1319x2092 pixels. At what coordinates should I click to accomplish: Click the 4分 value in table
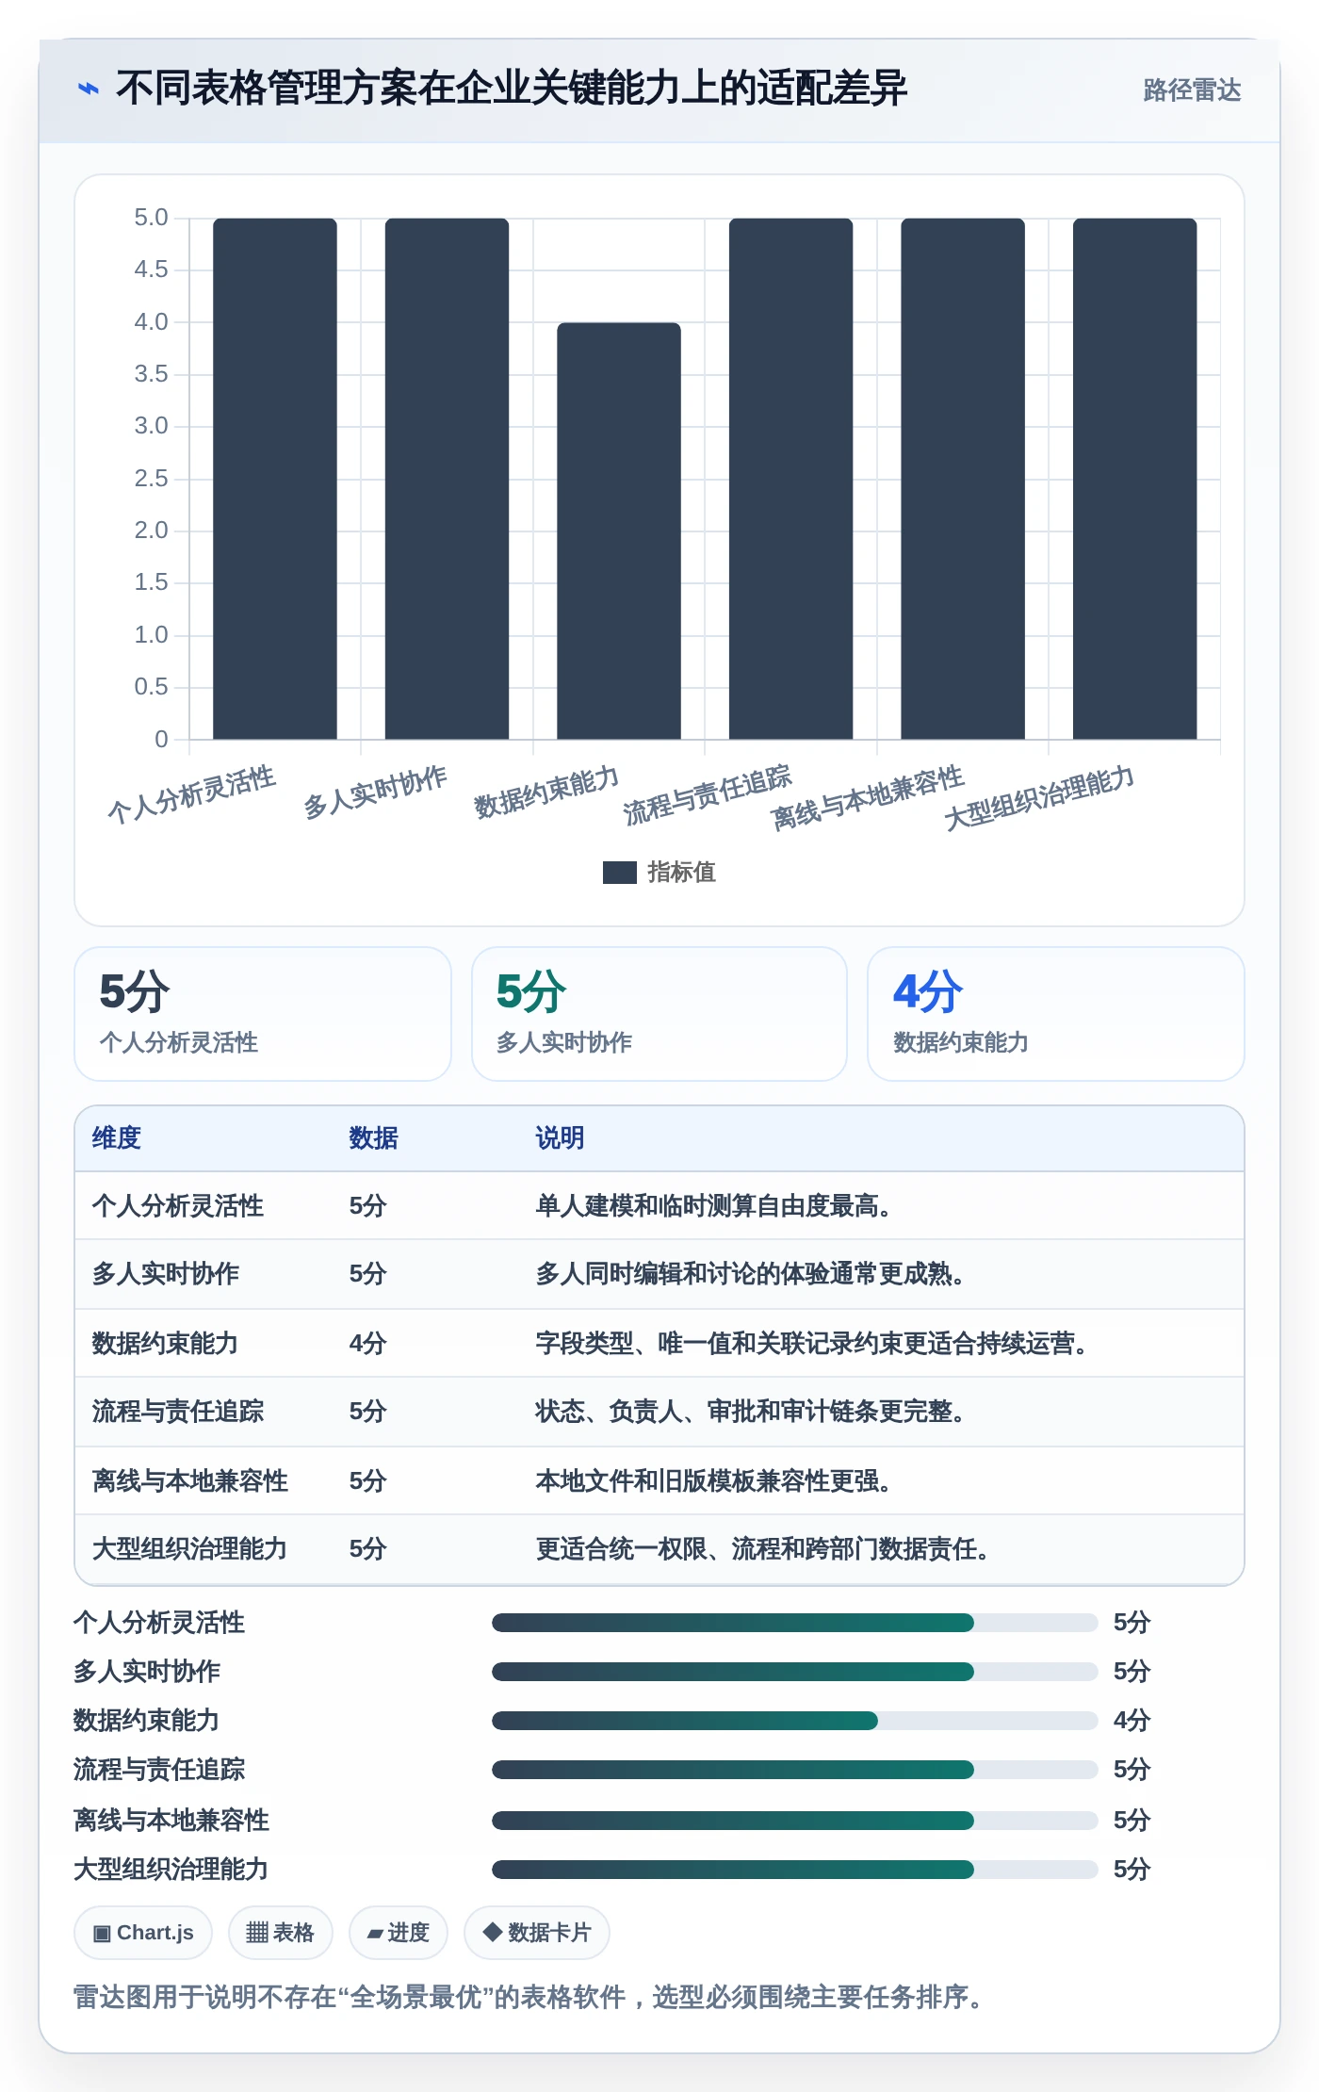tap(367, 1344)
